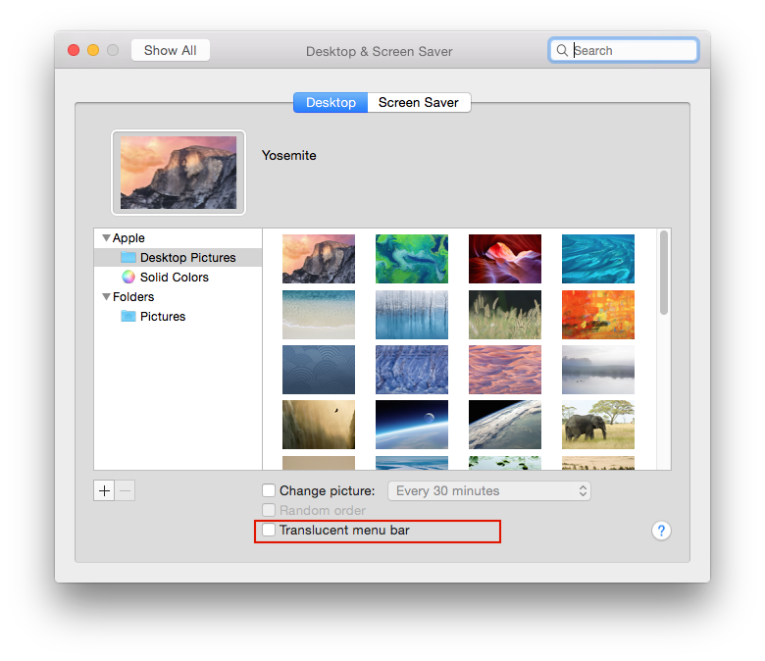Click the magnifying glass search icon

(562, 50)
